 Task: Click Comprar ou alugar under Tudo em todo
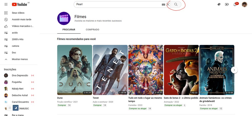tap(138, 109)
